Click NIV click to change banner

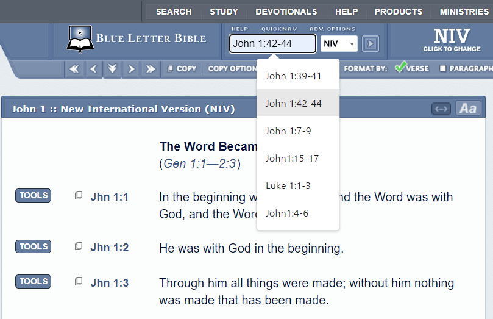pyautogui.click(x=452, y=40)
